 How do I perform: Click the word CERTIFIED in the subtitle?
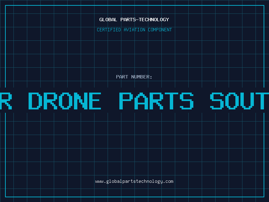coord(109,30)
